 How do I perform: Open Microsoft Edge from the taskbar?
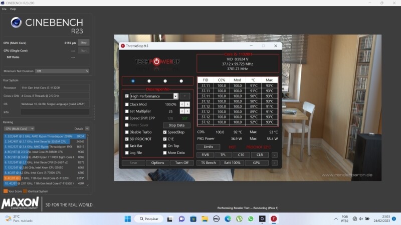[x=228, y=218]
